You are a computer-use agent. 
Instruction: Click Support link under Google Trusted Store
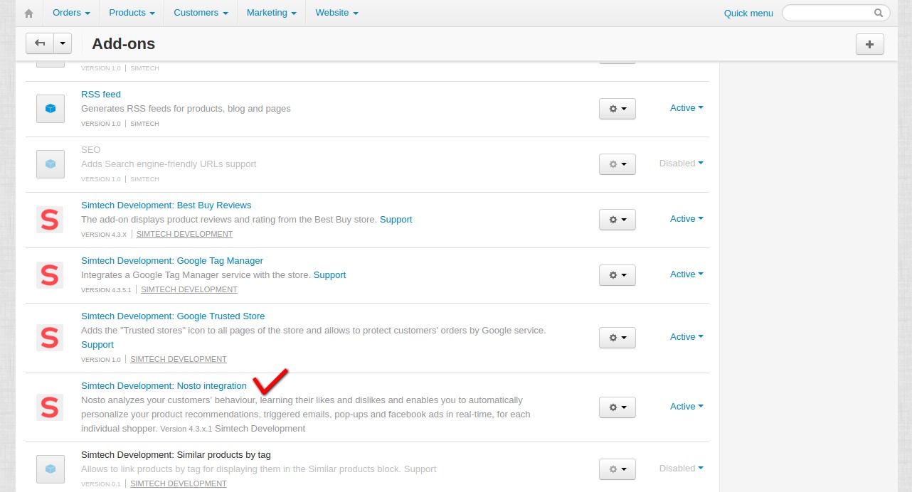[x=97, y=345]
